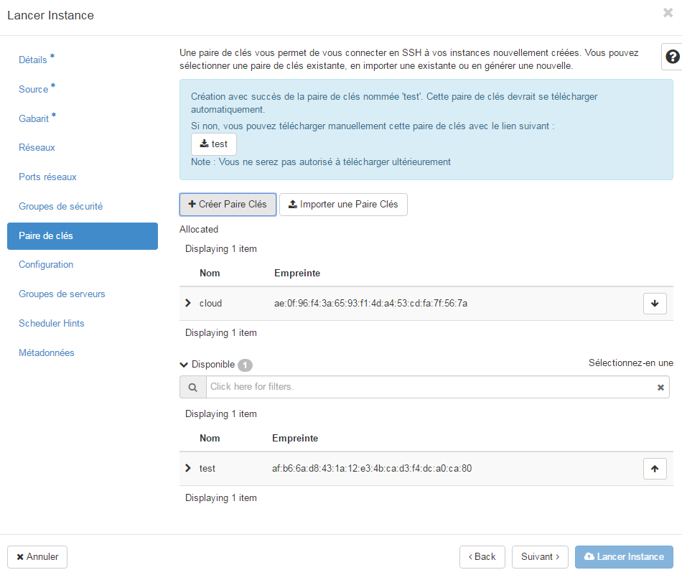Click Importer une Paire Clés button

343,205
